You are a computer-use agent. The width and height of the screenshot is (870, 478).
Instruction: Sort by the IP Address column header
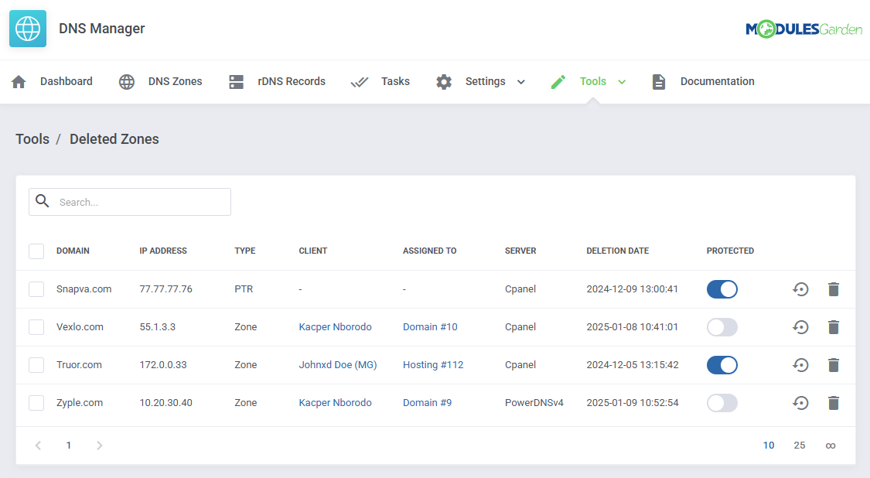click(x=163, y=251)
